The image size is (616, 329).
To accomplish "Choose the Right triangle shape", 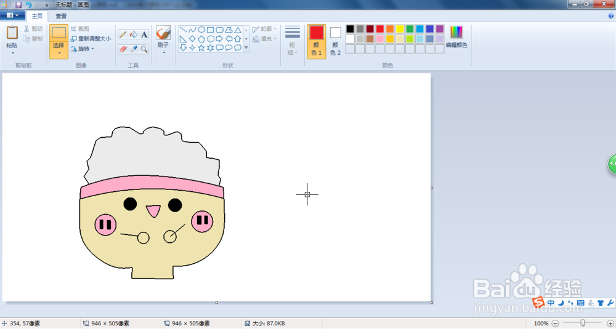I will [x=183, y=39].
